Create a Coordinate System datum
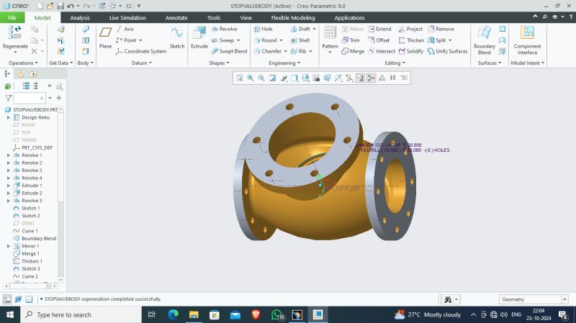The width and height of the screenshot is (576, 323). click(141, 51)
